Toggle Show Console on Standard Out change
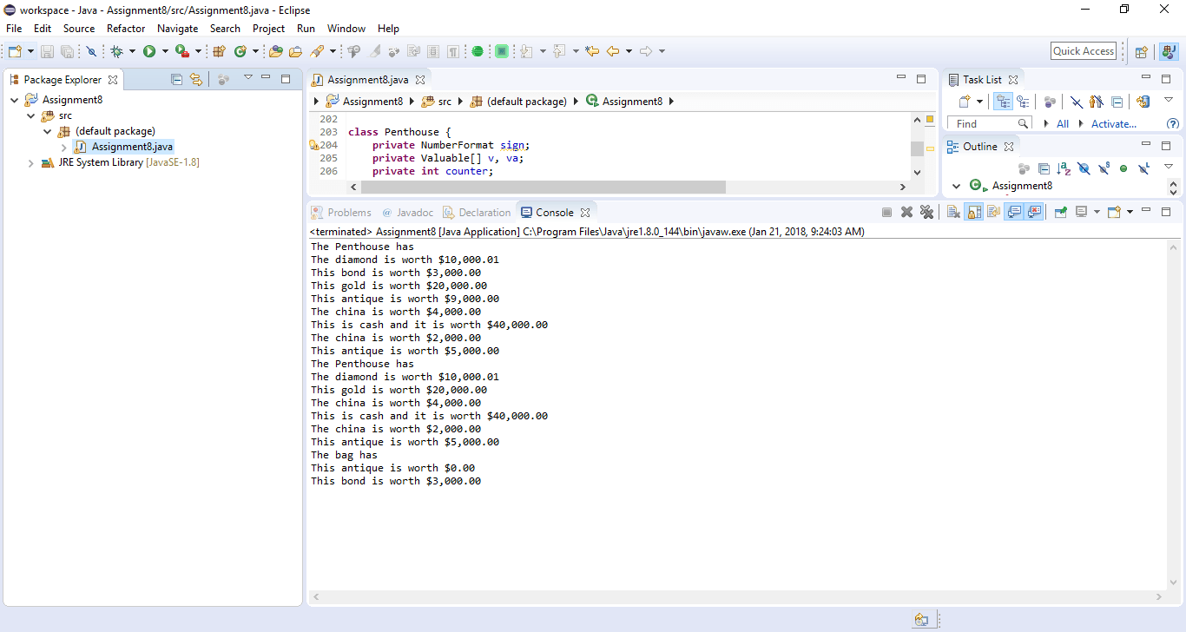The image size is (1186, 632). [1013, 212]
